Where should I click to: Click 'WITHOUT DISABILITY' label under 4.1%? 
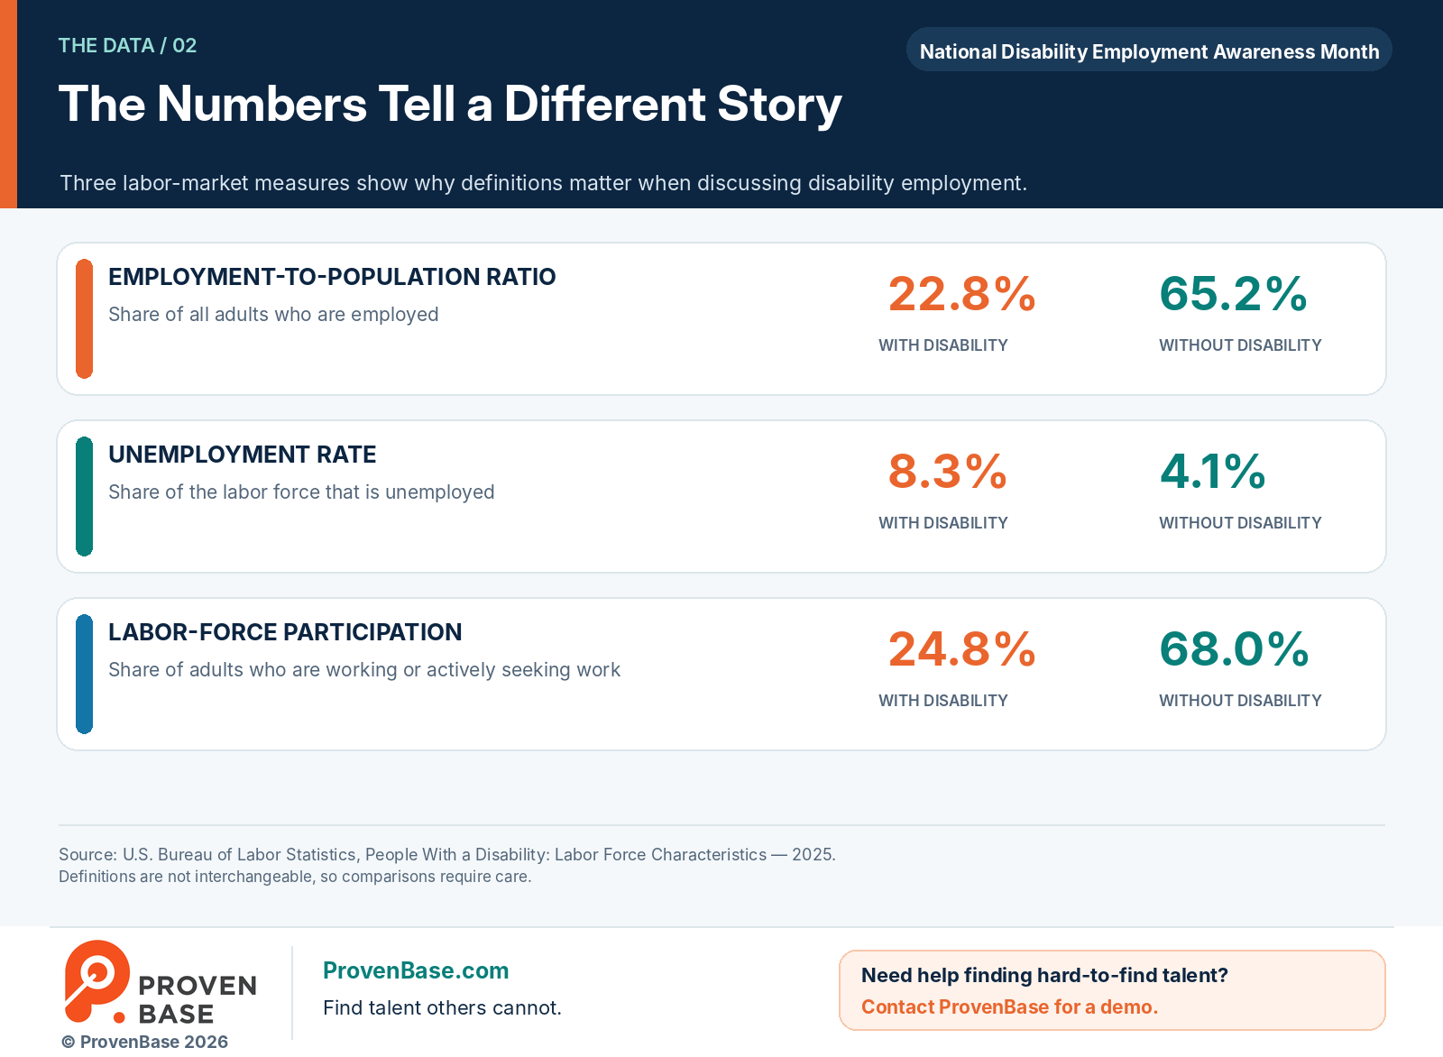(x=1240, y=523)
